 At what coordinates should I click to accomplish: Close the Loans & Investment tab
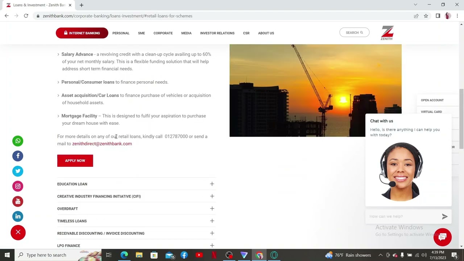pos(70,5)
